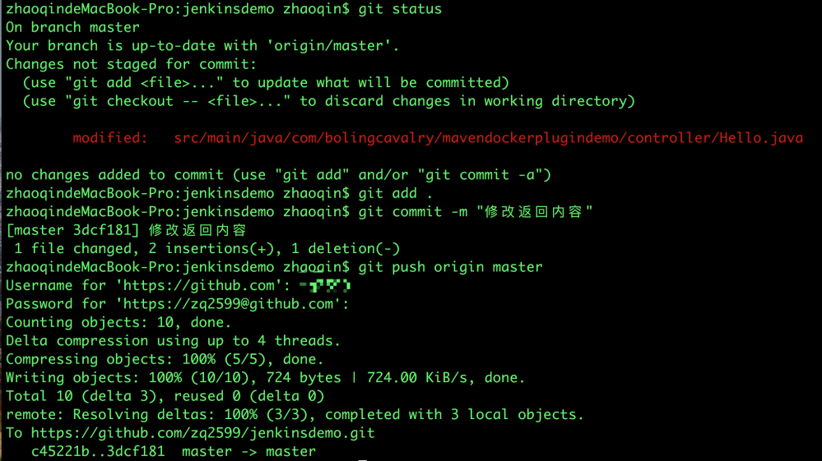Viewport: 822px width, 461px height.
Task: Click the 'Counting objects: 10, done.' line
Action: [x=118, y=323]
